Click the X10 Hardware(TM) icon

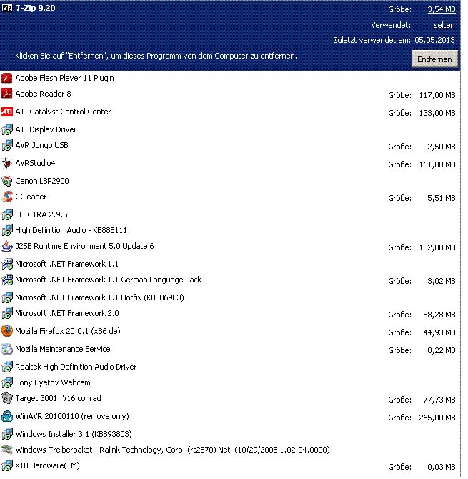6,465
